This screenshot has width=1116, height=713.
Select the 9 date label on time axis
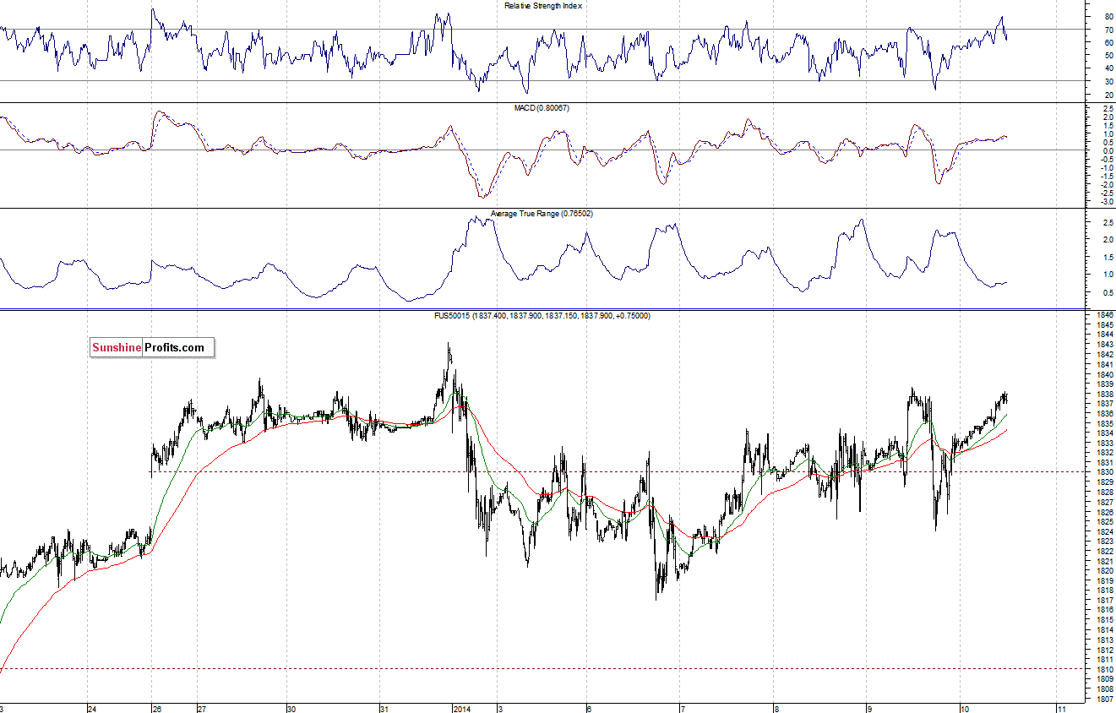(868, 709)
